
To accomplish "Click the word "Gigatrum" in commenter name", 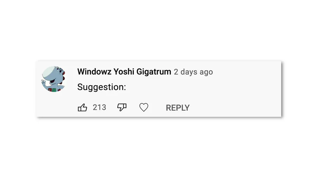I will [x=153, y=72].
